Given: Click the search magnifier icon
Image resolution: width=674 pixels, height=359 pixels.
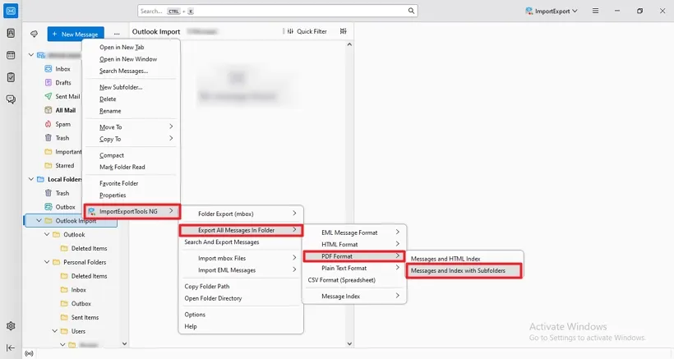Looking at the screenshot, I should tap(411, 11).
